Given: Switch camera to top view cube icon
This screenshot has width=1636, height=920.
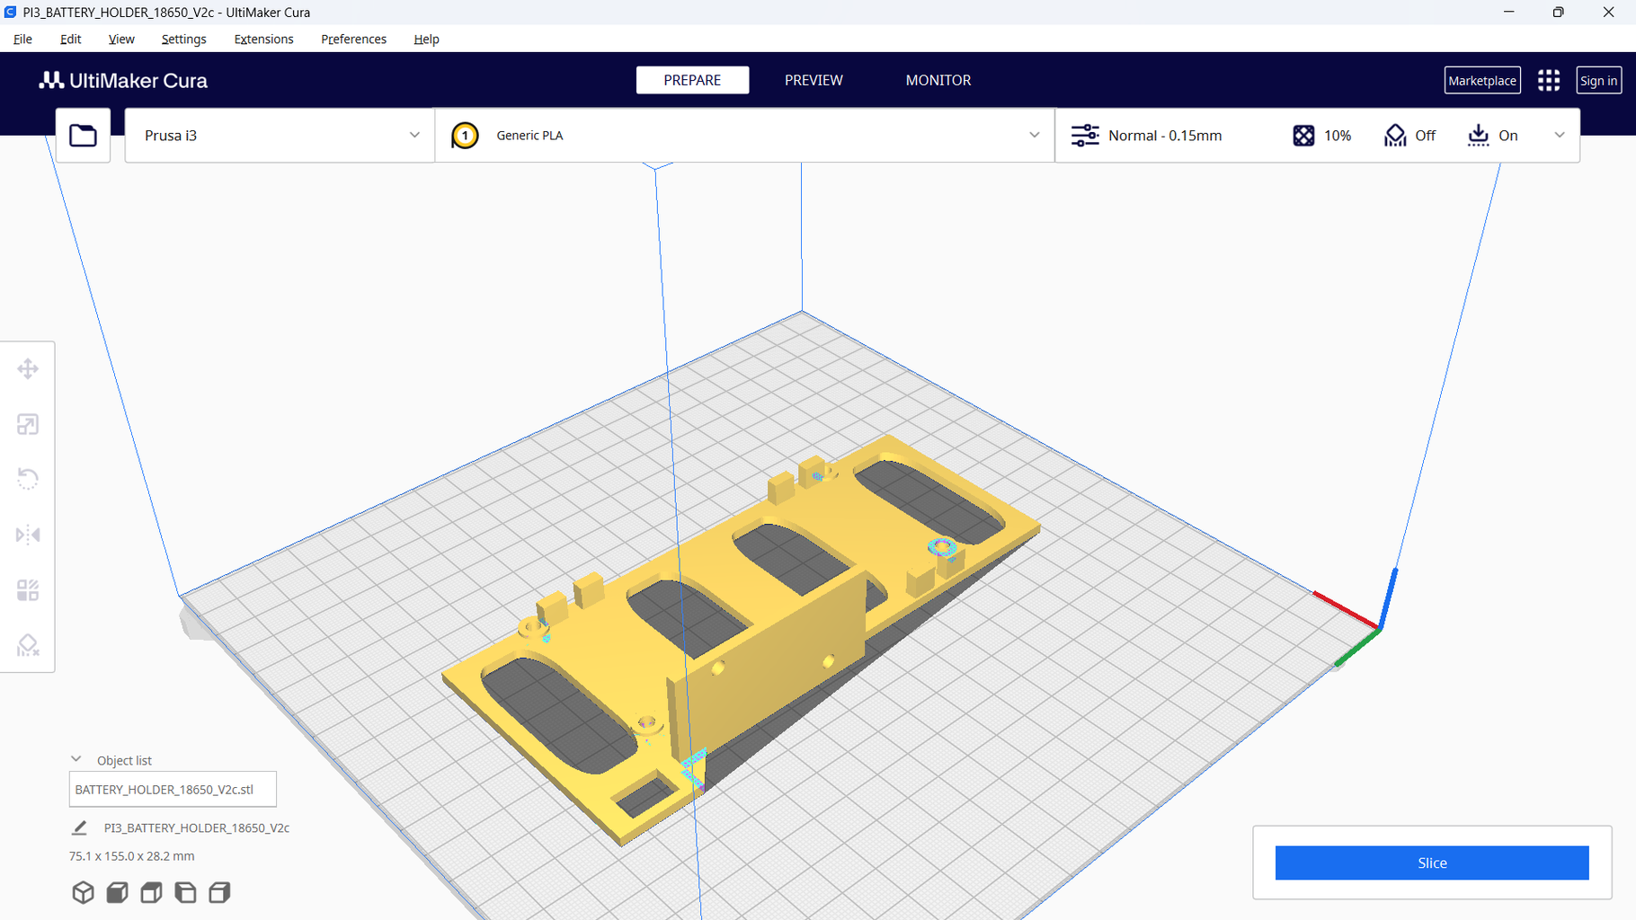Looking at the screenshot, I should click(150, 892).
